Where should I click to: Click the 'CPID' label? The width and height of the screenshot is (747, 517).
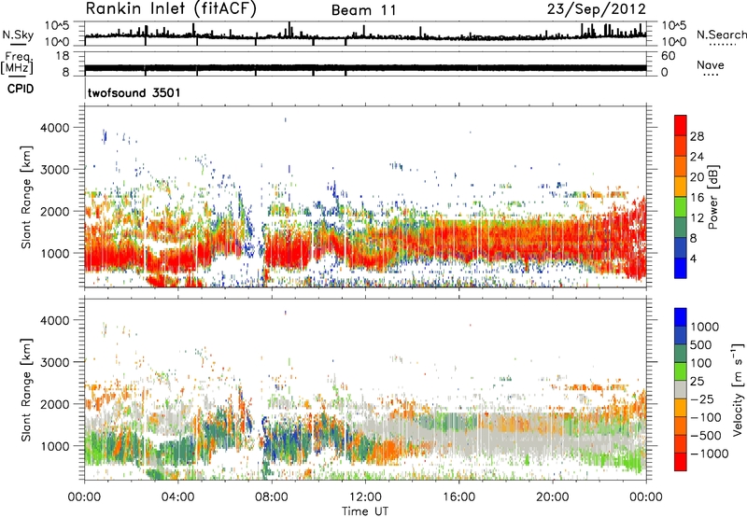[21, 89]
